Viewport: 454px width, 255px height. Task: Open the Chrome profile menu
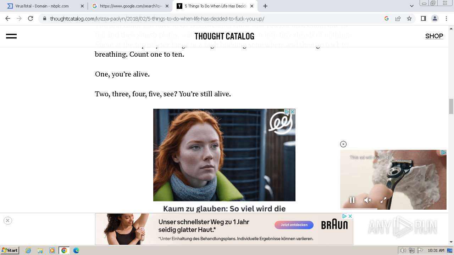point(434,18)
